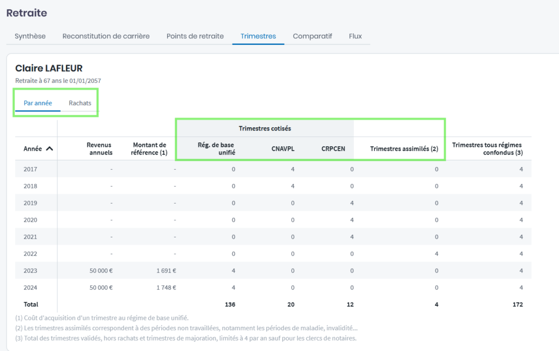Click the Montant de référence (1) header
559x351 pixels.
click(150, 148)
